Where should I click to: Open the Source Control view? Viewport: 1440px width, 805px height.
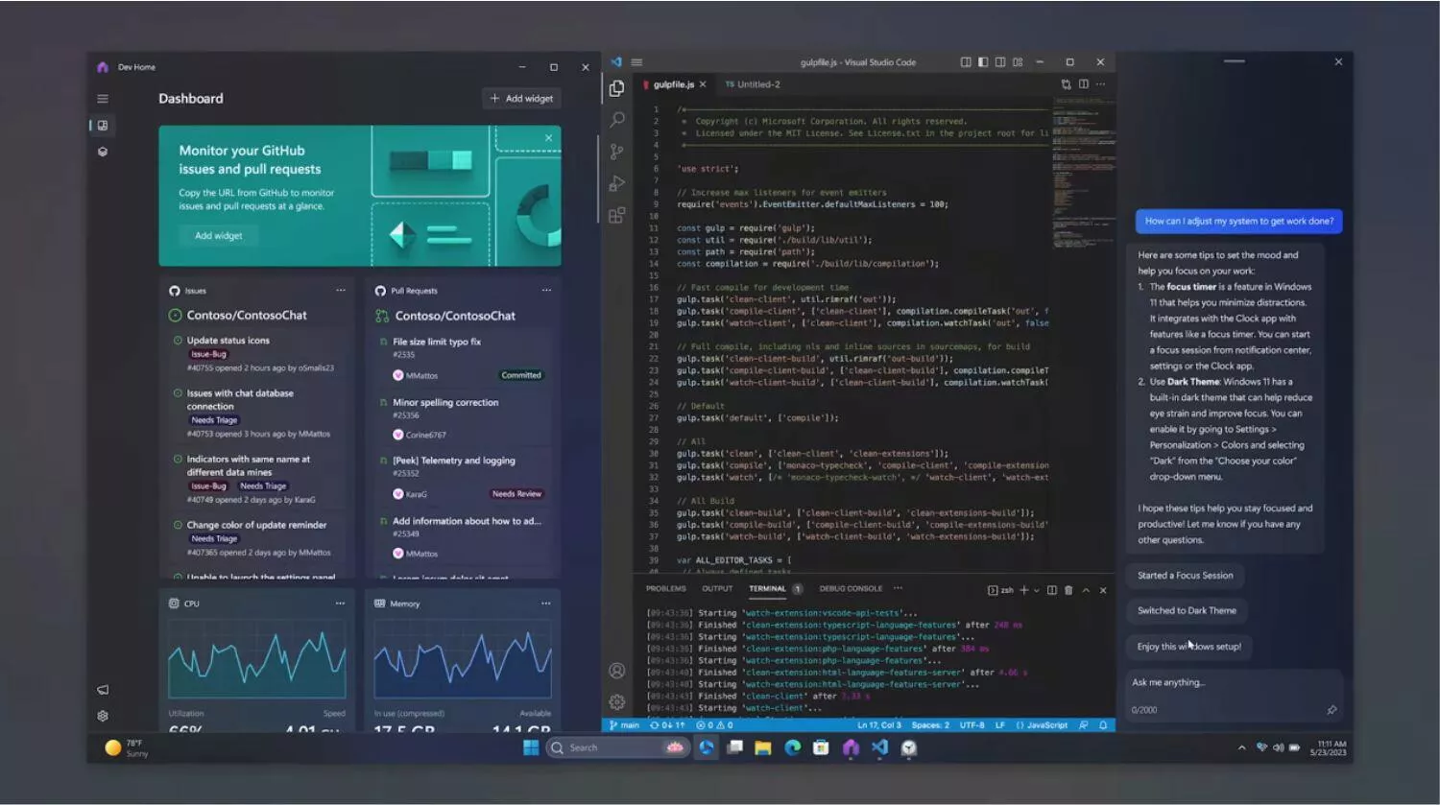(x=616, y=152)
